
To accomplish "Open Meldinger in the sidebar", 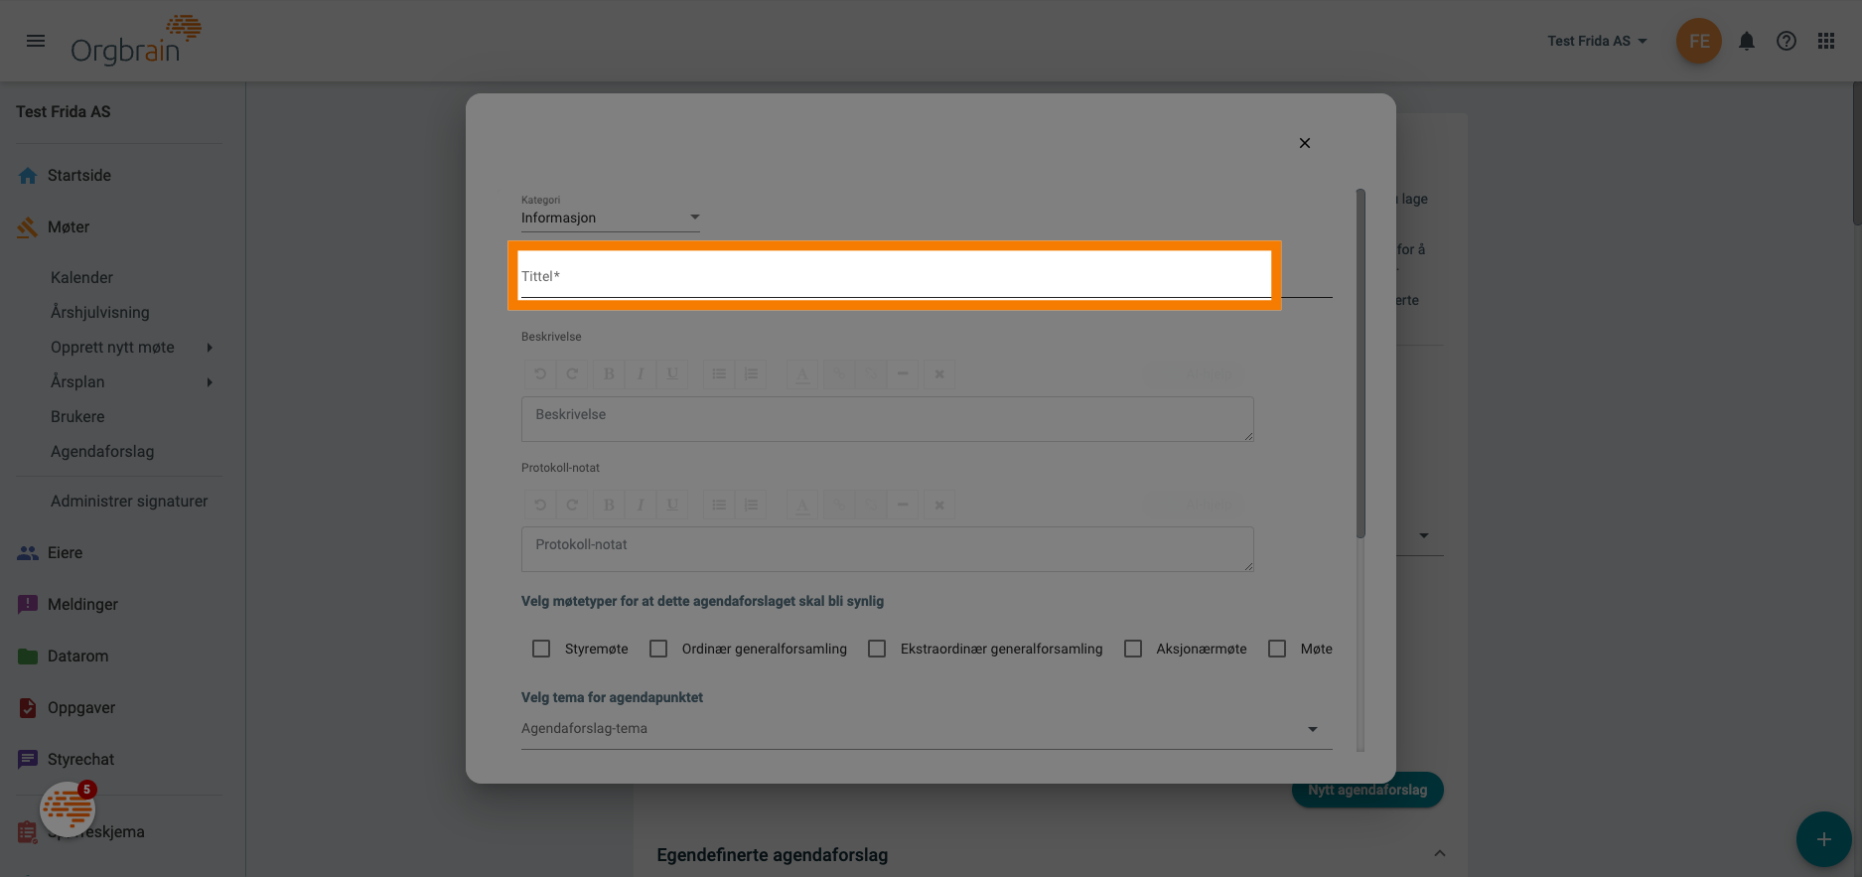I will (82, 605).
